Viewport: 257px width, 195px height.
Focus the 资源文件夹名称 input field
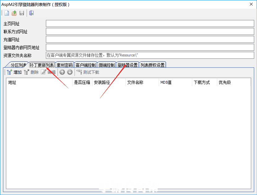coord(150,55)
